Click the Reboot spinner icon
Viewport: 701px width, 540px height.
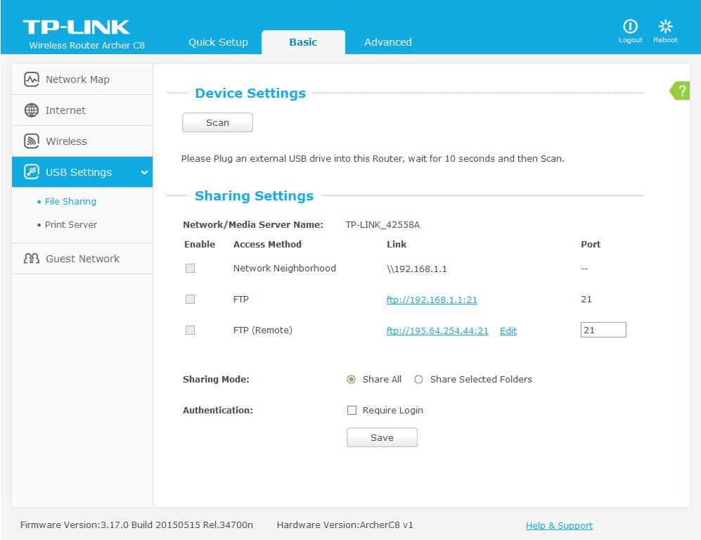[x=665, y=27]
